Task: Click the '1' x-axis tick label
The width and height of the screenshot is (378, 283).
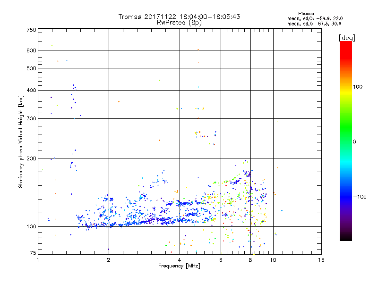Action: (38, 260)
